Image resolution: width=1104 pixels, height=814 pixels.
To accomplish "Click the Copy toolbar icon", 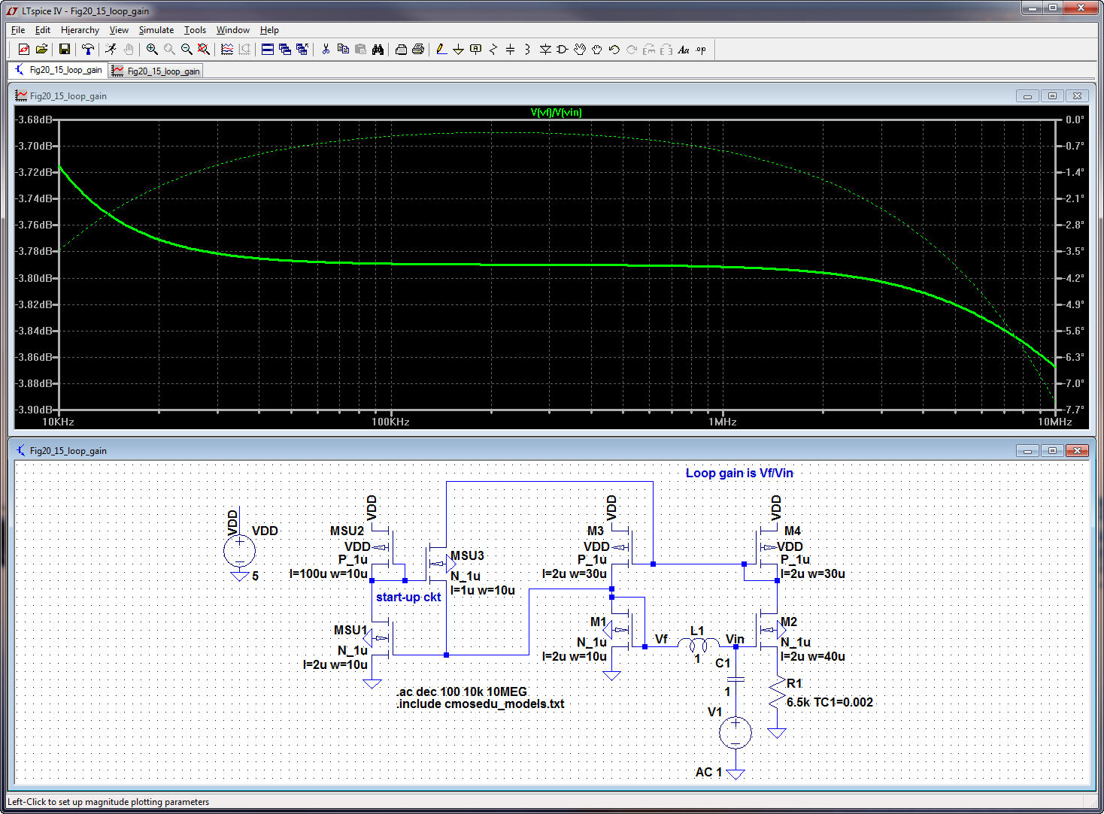I will 343,50.
